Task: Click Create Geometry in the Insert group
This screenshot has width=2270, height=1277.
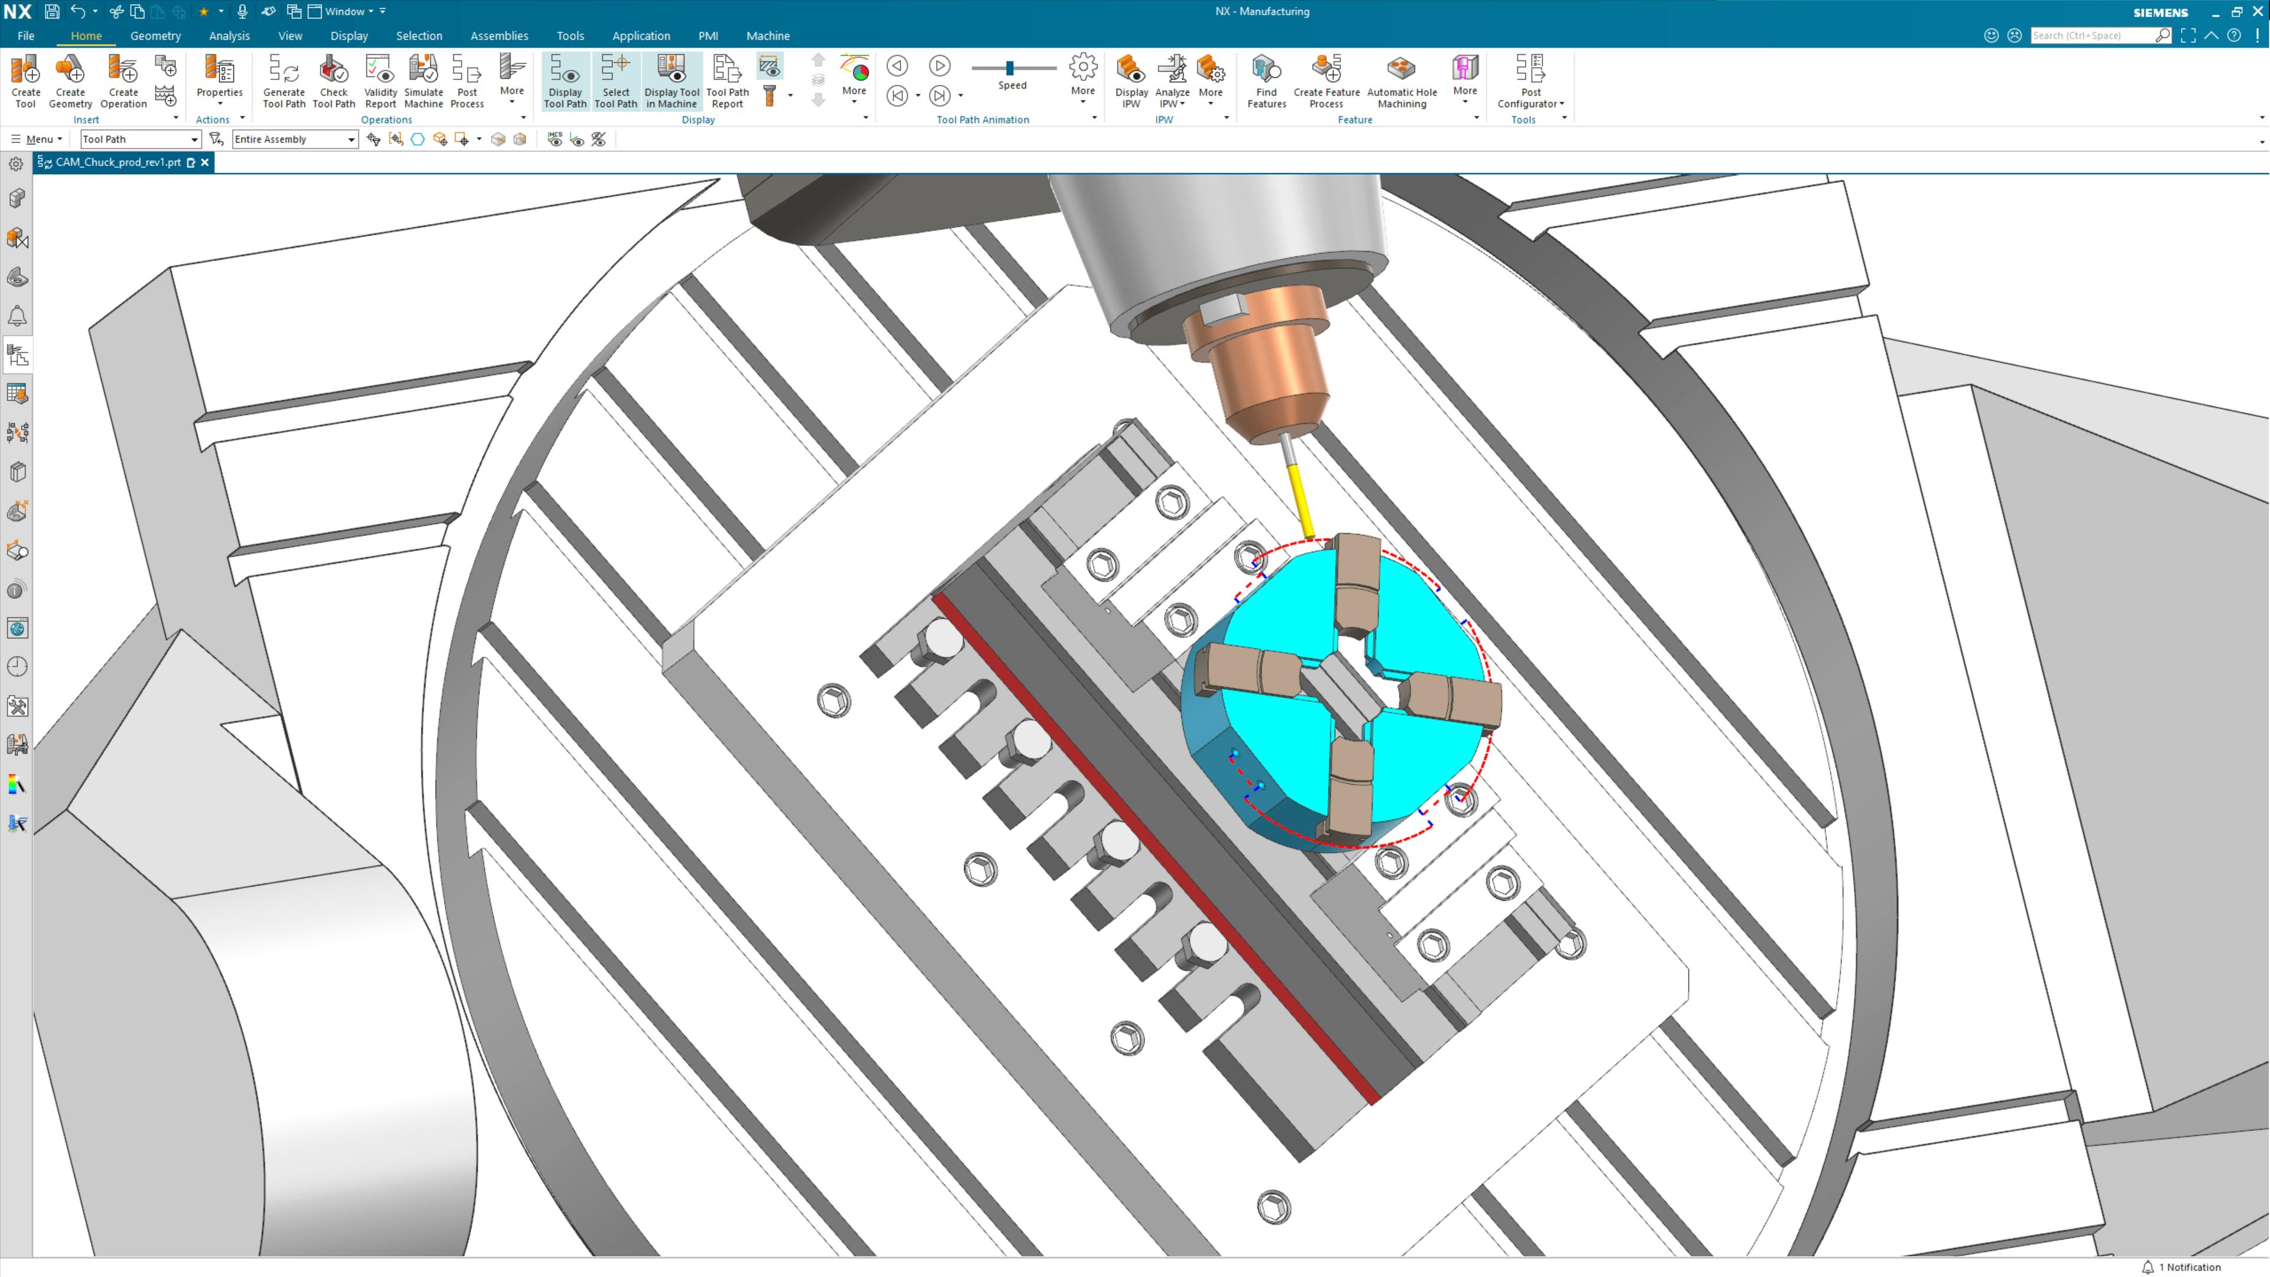Action: coord(70,81)
